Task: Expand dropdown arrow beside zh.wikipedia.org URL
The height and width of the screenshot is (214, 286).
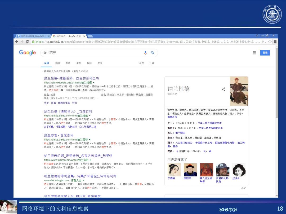Action: [94, 83]
